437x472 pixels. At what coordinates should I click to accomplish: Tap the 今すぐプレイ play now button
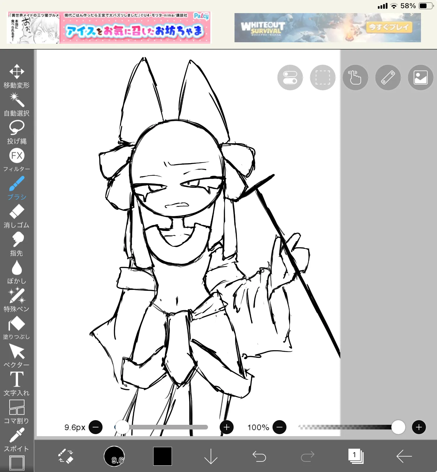pyautogui.click(x=389, y=27)
